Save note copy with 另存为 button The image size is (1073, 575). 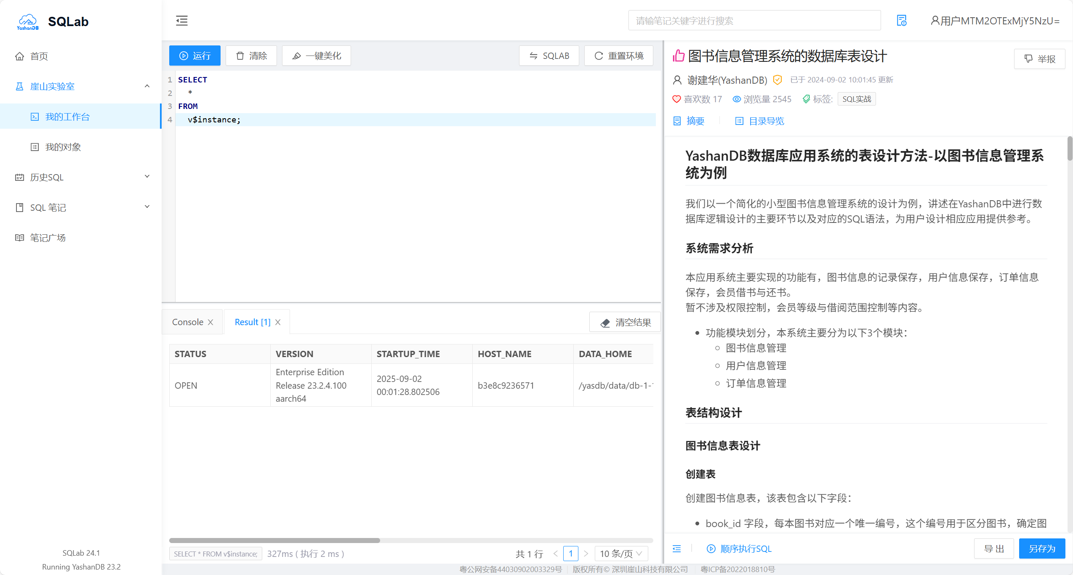click(x=1042, y=549)
